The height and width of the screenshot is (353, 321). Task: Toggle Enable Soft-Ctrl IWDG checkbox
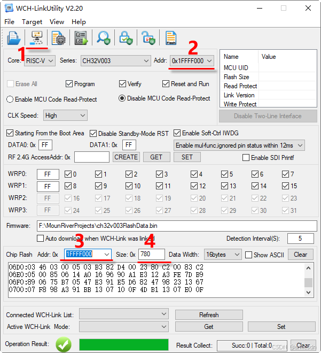click(177, 133)
